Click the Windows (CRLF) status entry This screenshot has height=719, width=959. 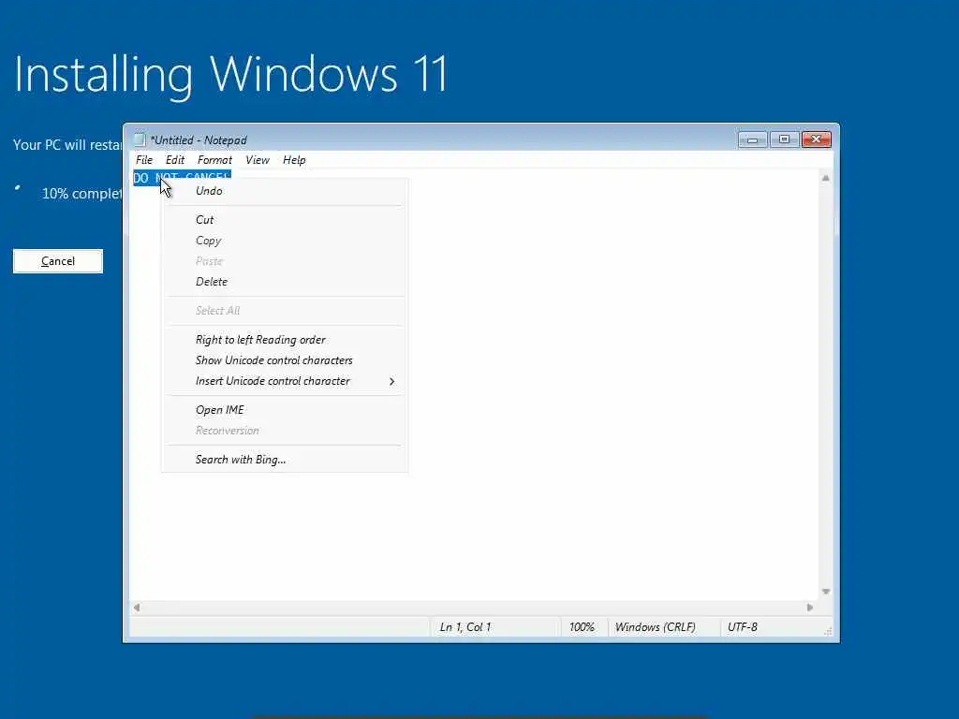[x=655, y=627]
